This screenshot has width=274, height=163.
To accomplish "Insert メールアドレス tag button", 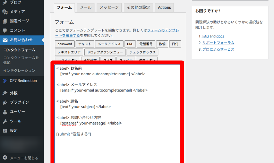I will coord(109,44).
